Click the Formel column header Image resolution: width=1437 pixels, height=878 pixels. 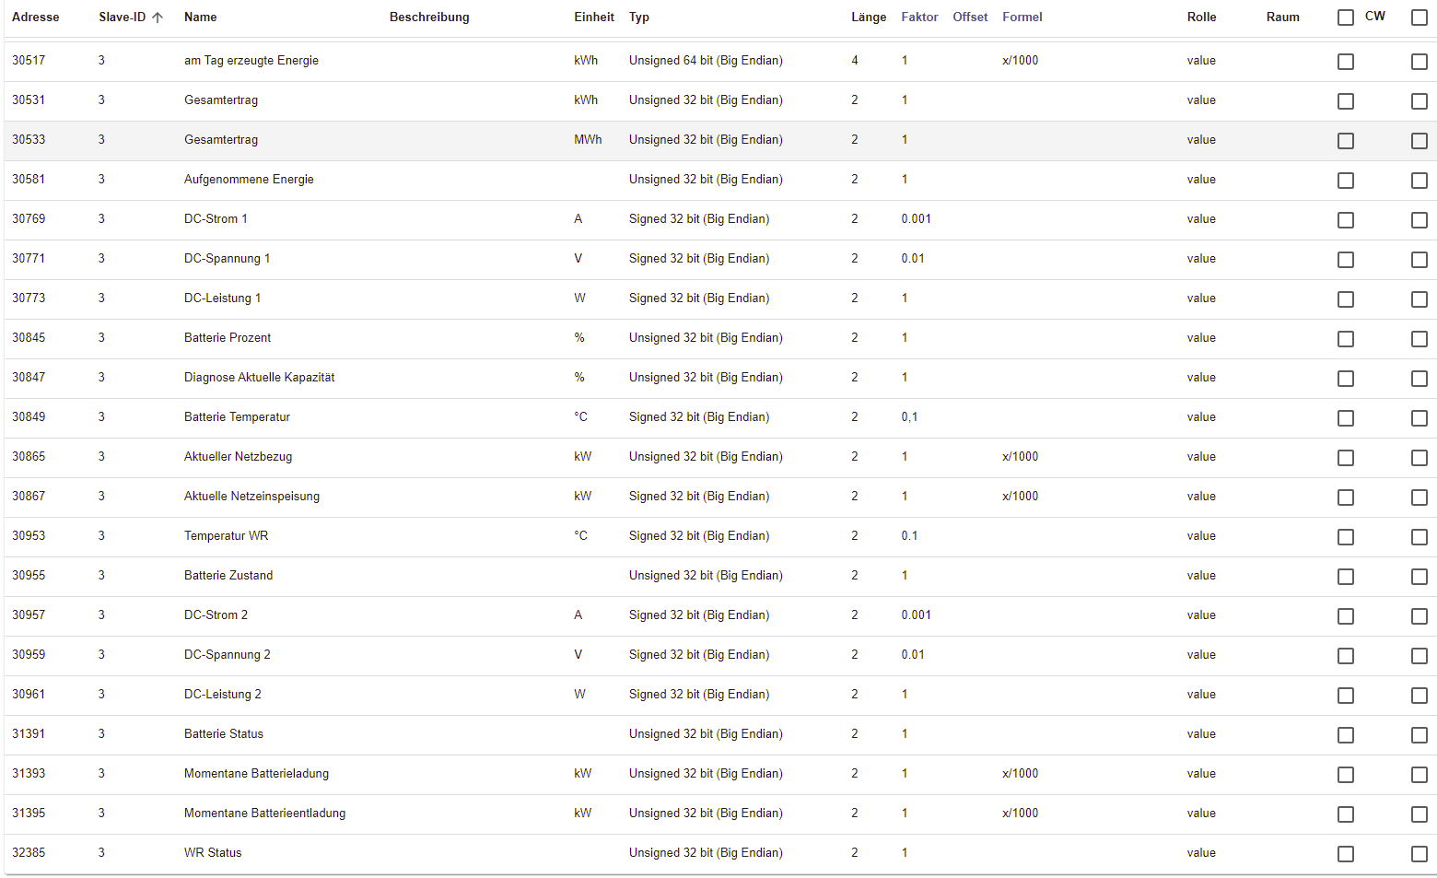(x=1022, y=18)
